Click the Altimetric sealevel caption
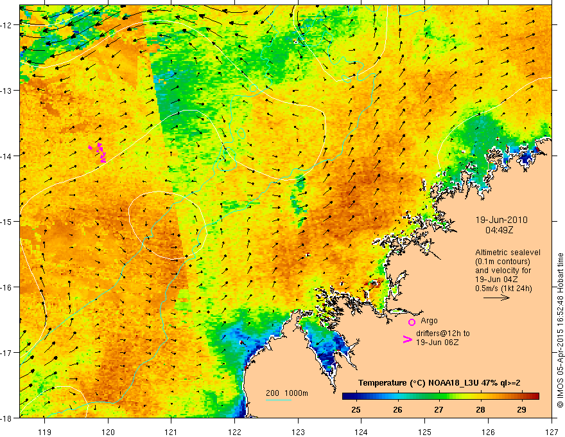Image resolution: width=565 pixels, height=437 pixels. tap(508, 253)
